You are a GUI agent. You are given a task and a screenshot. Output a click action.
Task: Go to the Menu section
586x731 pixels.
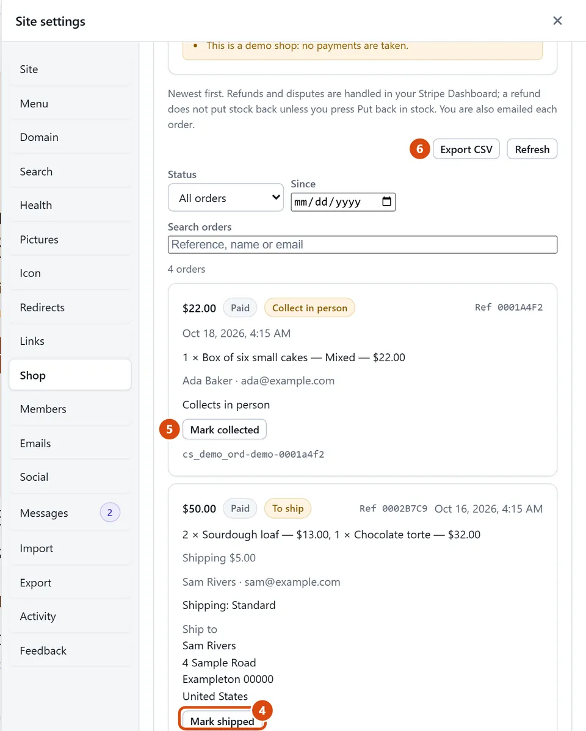click(70, 104)
